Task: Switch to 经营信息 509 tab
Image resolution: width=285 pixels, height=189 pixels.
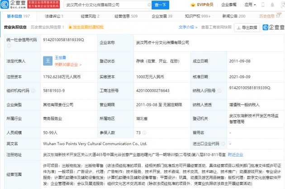Action: coord(126,16)
